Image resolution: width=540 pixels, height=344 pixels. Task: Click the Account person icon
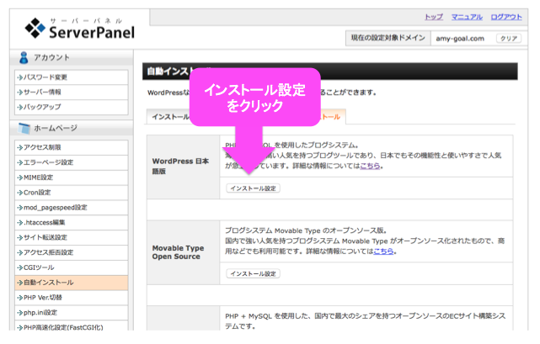pyautogui.click(x=24, y=57)
